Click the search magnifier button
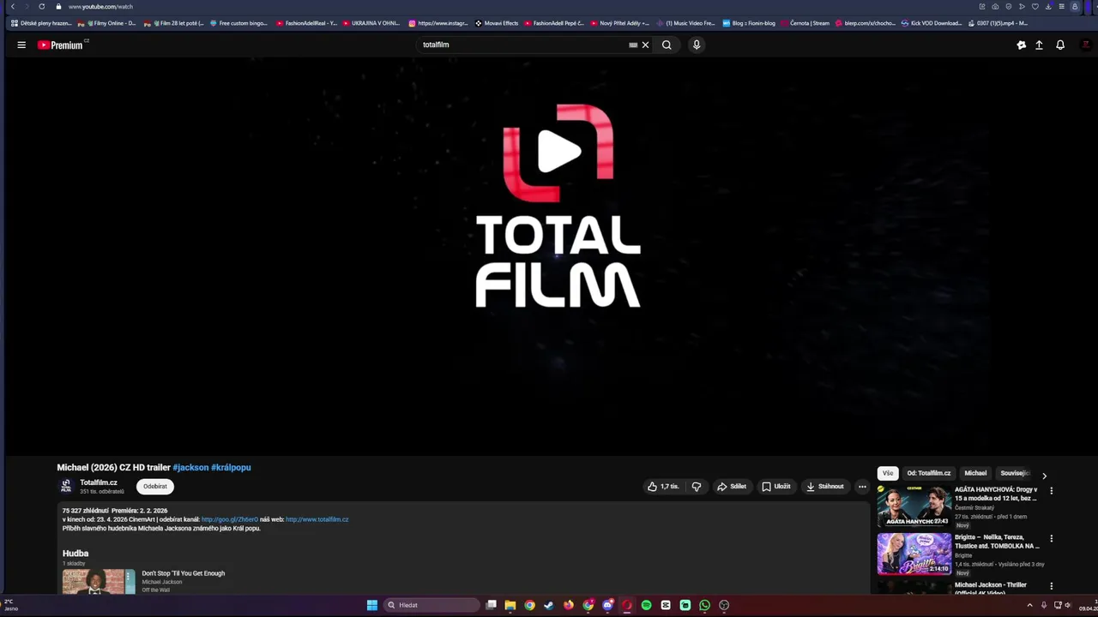 (x=667, y=45)
